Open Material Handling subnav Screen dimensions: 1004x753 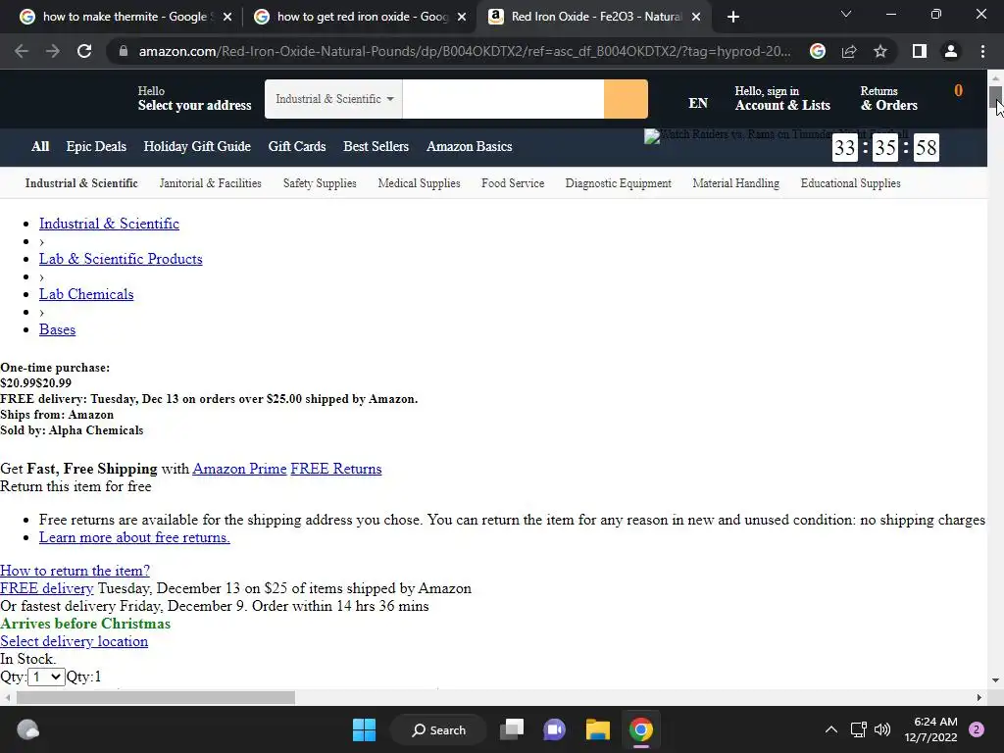[x=735, y=183]
